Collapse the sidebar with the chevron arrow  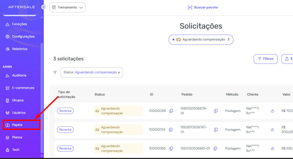[x=44, y=7]
